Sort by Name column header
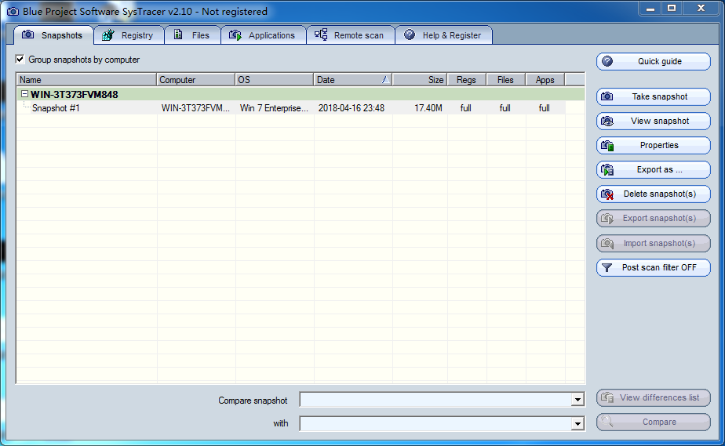Viewport: 725px width, 446px height. click(87, 80)
